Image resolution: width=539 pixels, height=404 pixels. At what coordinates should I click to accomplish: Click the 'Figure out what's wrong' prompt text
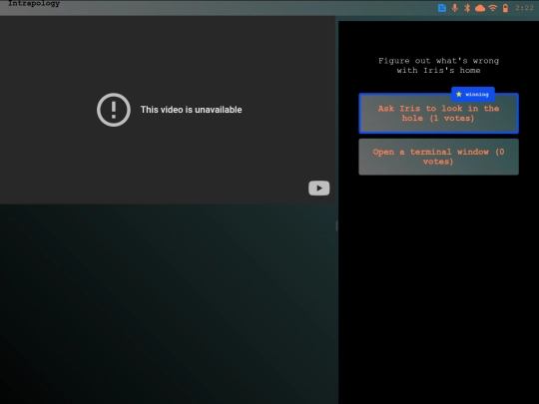pyautogui.click(x=438, y=66)
